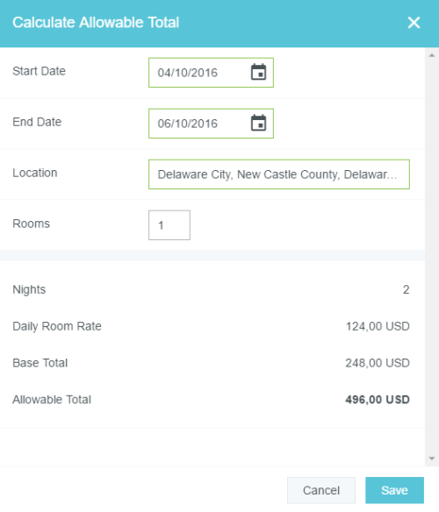Cancel the allowable total calculation
Screen dimensions: 439x512
321,490
